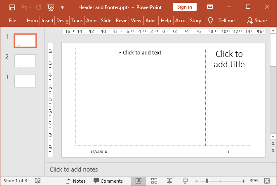Launch Slide Show from status bar icon
The height and width of the screenshot is (186, 277).
point(185,181)
